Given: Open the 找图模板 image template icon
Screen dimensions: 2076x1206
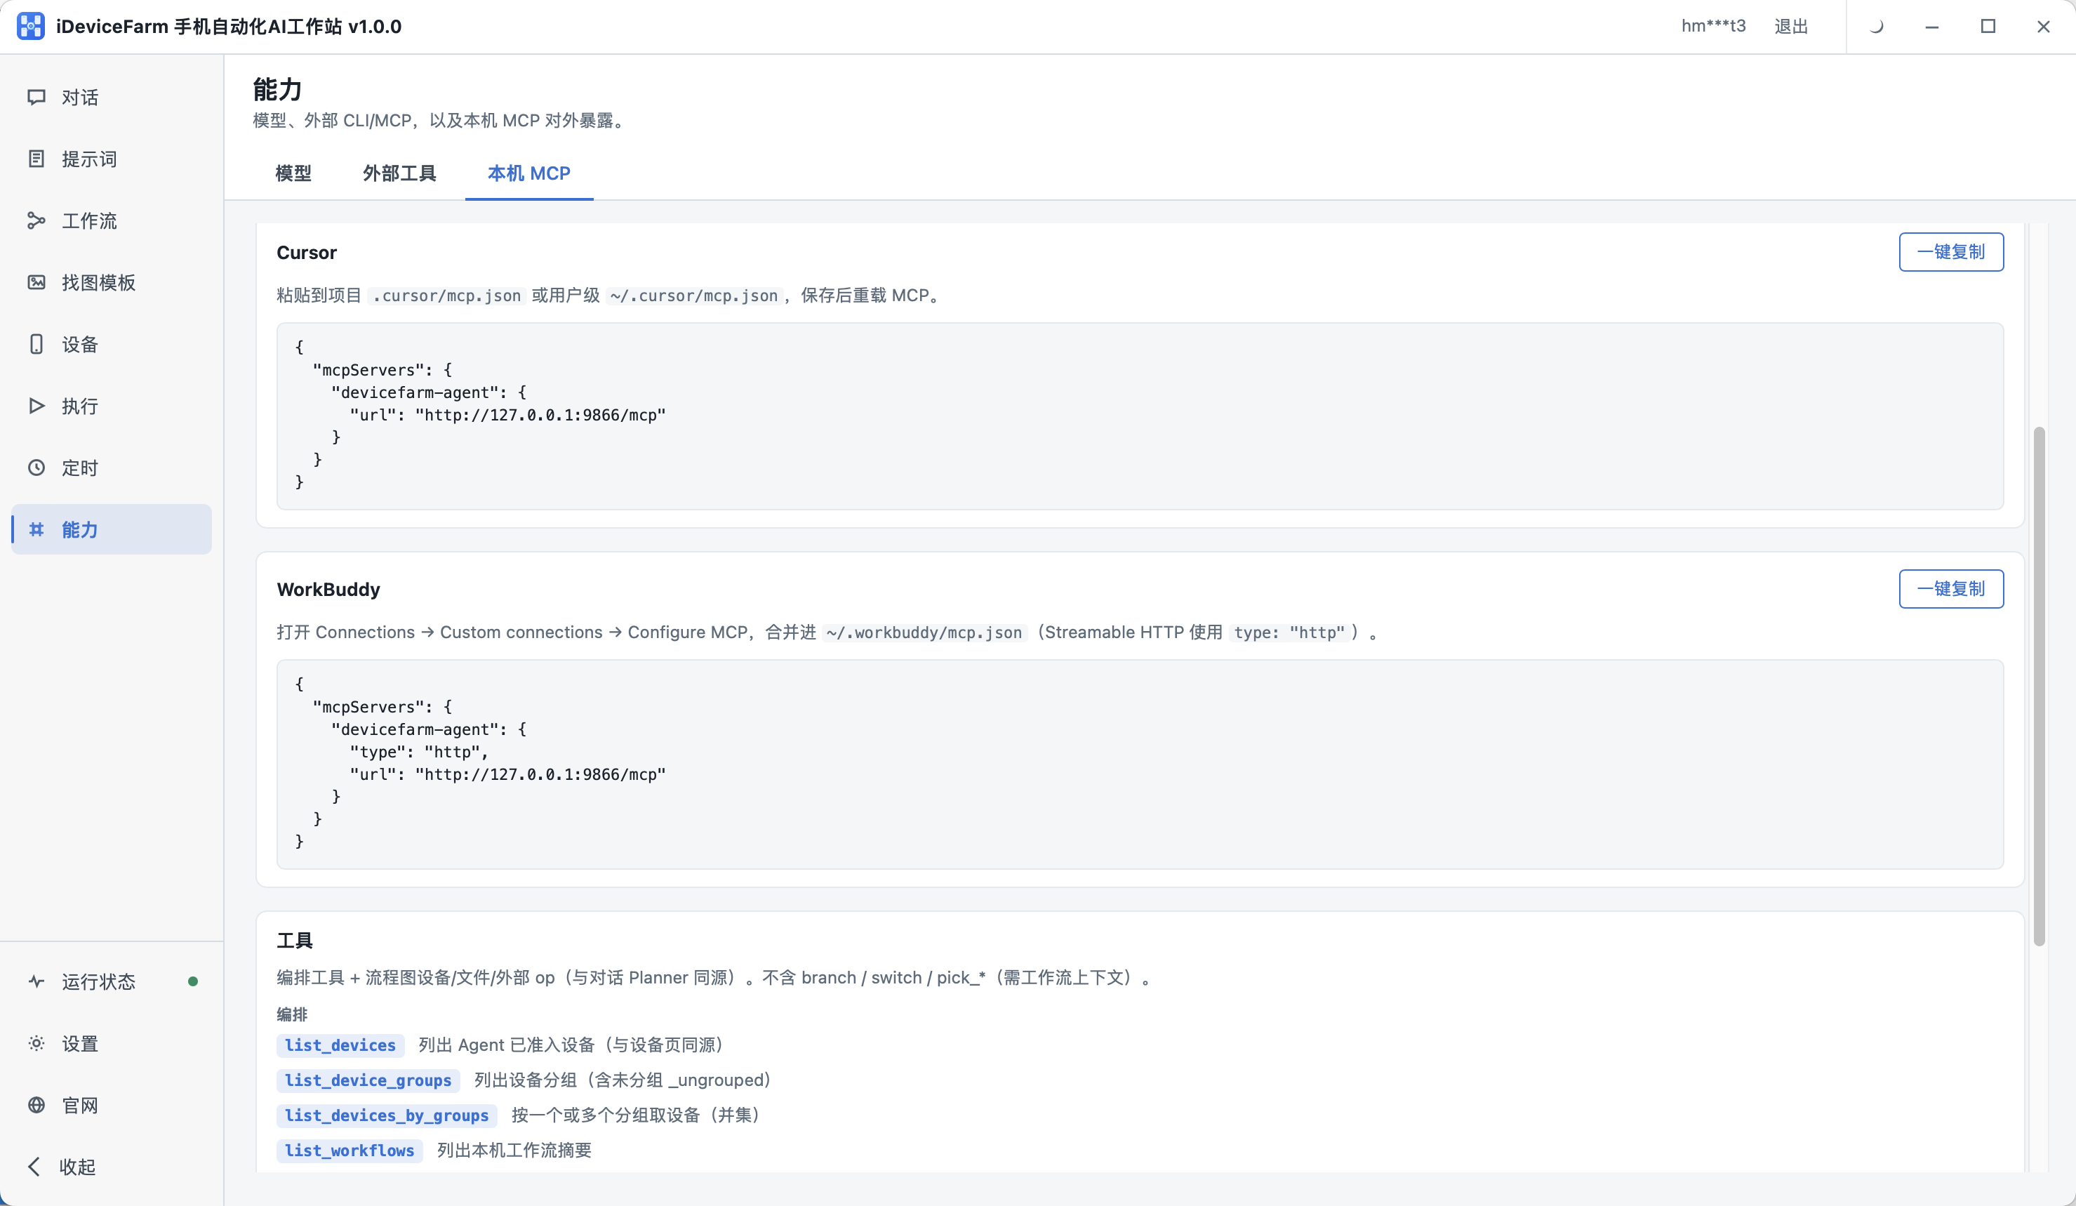Looking at the screenshot, I should click(x=36, y=283).
